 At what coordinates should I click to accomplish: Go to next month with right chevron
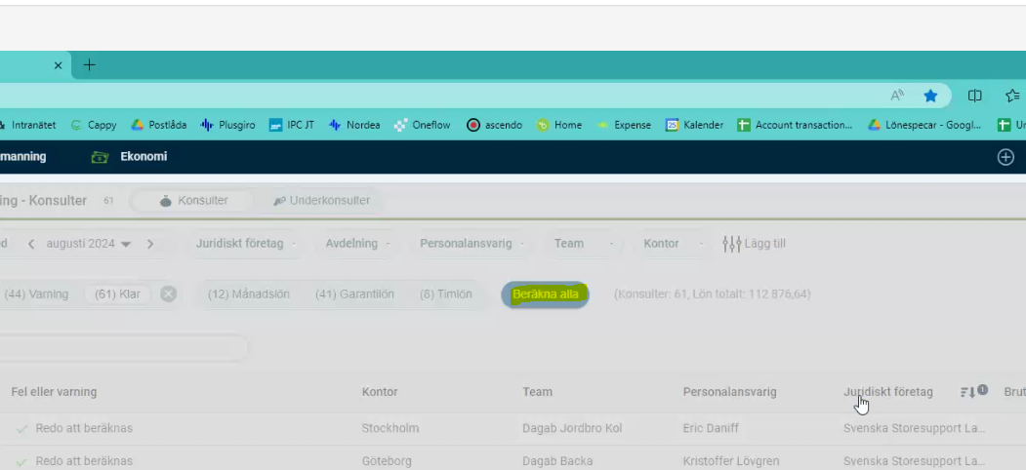[150, 244]
